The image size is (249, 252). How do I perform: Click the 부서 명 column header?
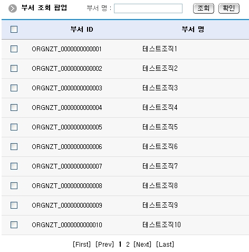coord(193,29)
